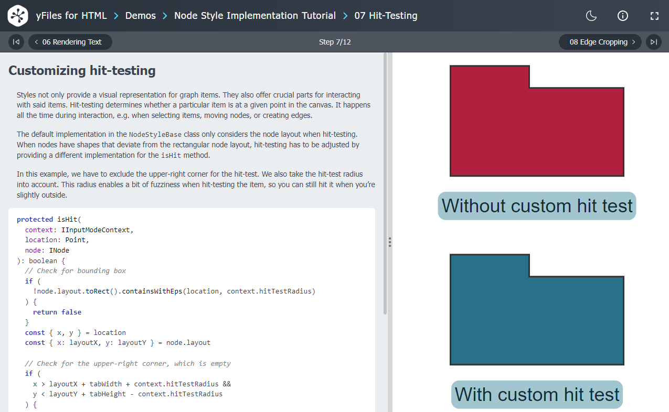This screenshot has height=412, width=669.
Task: Click the isHit inline code in paragraph
Action: pos(171,155)
